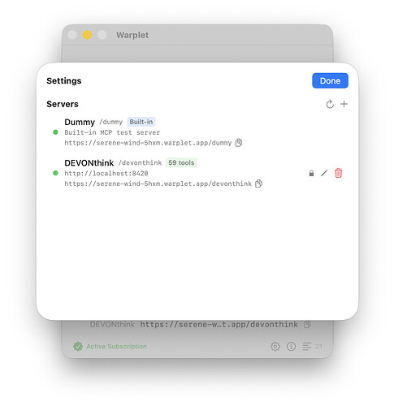The height and width of the screenshot is (406, 394).
Task: Edit the DEVONthink server with pencil icon
Action: (324, 173)
